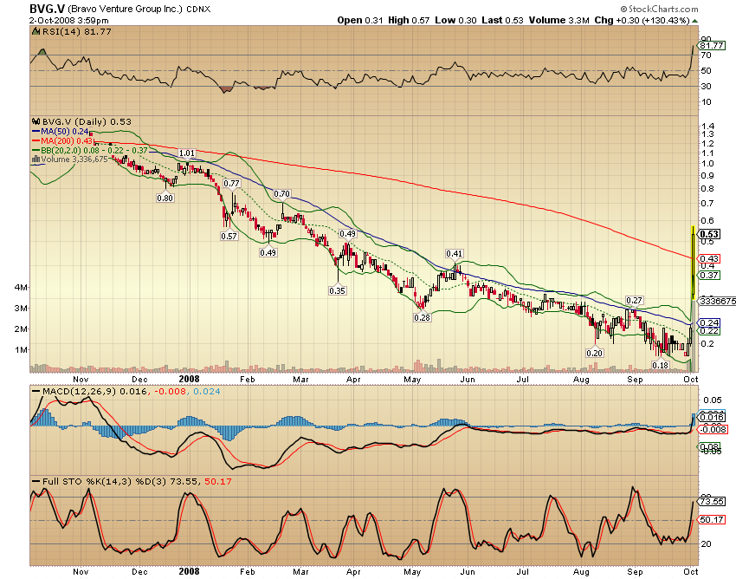Click the 0.80 price low annotation

[x=165, y=198]
